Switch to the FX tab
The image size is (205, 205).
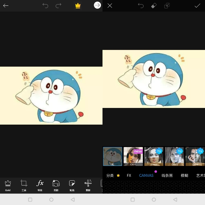tap(129, 176)
